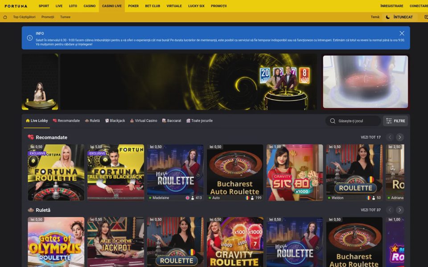Go to previous Recomandate games
Viewport: 428px width, 267px height.
click(x=390, y=138)
